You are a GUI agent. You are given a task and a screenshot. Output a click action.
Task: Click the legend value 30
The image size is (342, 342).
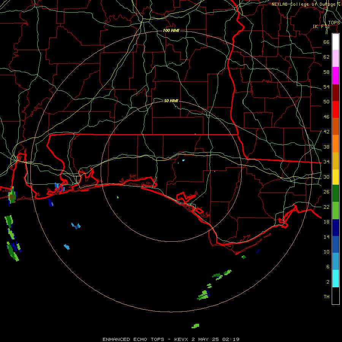click(326, 177)
